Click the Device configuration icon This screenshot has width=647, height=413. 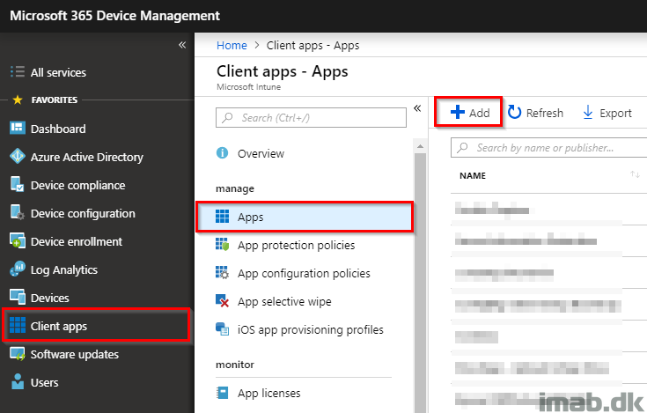pyautogui.click(x=18, y=212)
